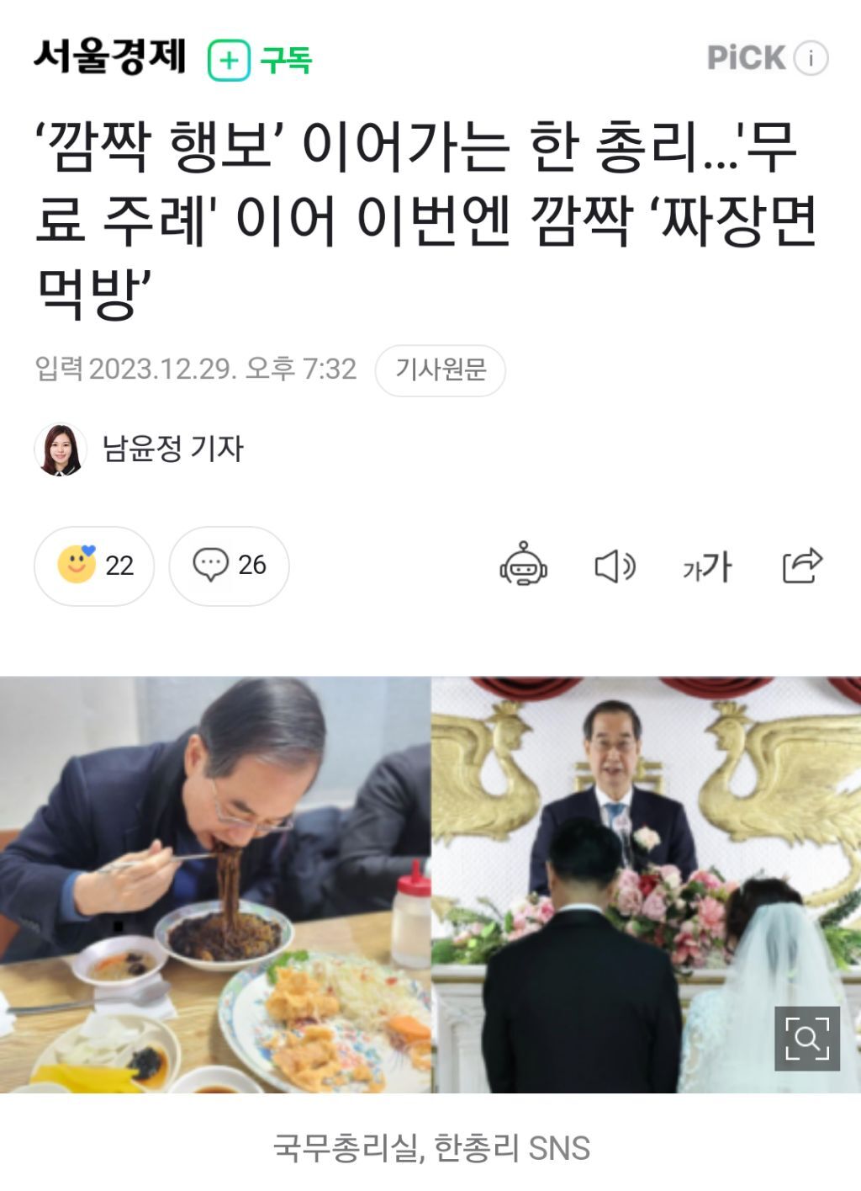Open the 26 comments speech bubble
Viewport: 861px width, 1191px height.
point(229,566)
